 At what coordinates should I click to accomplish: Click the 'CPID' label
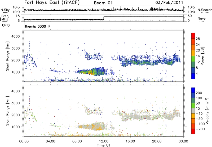tap(6, 25)
